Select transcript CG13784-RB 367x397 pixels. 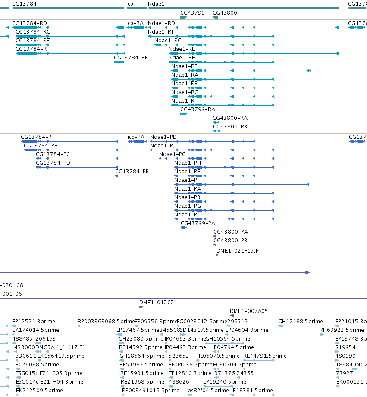click(131, 58)
